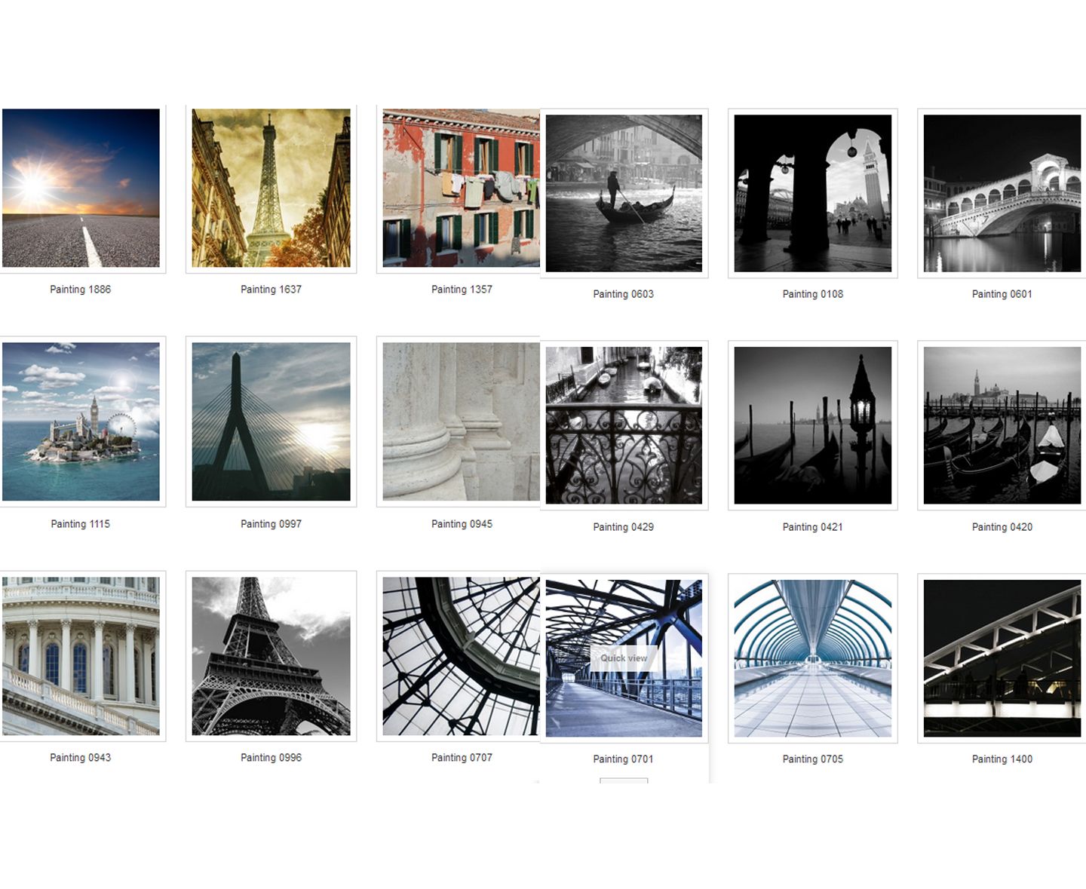Open the Capitol dome Painting 0943 thumbnail

[81, 656]
